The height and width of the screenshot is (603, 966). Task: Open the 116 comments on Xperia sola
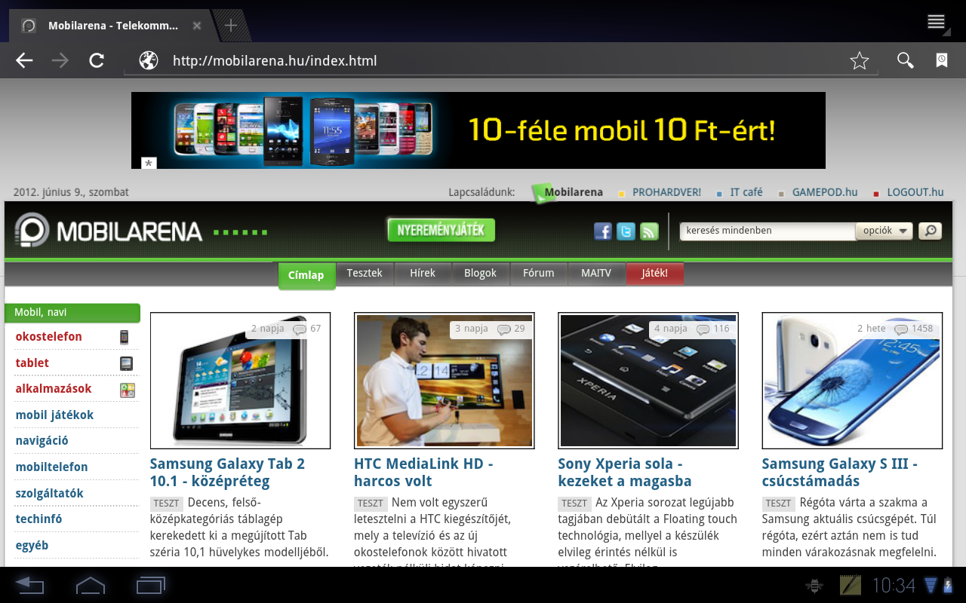(x=713, y=329)
